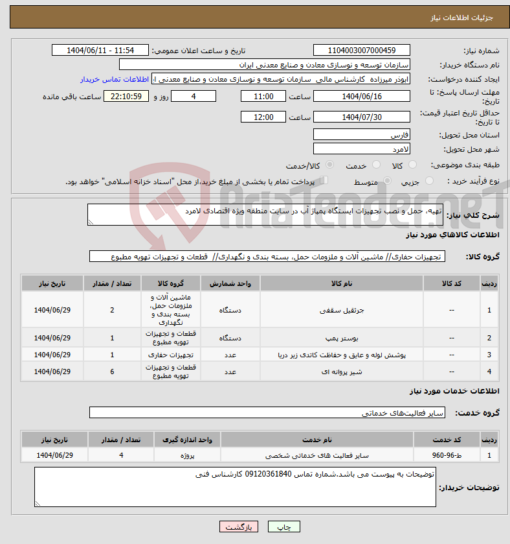This screenshot has height=544, width=510.
Task: Select the شیر پروانه ای item cell
Action: coord(341,372)
